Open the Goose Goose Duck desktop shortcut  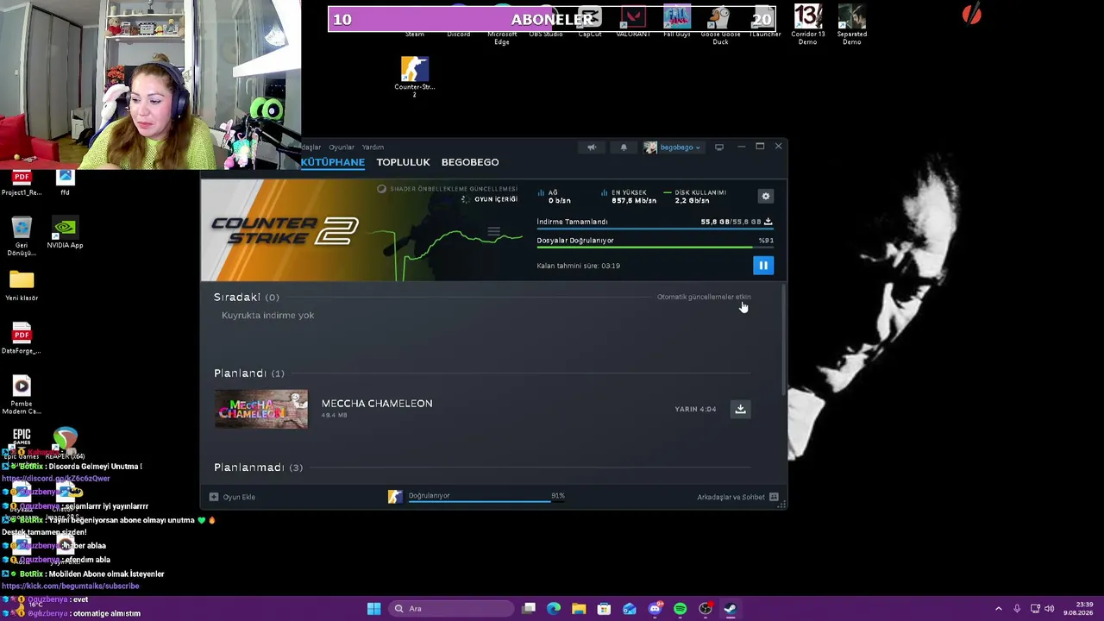[720, 26]
